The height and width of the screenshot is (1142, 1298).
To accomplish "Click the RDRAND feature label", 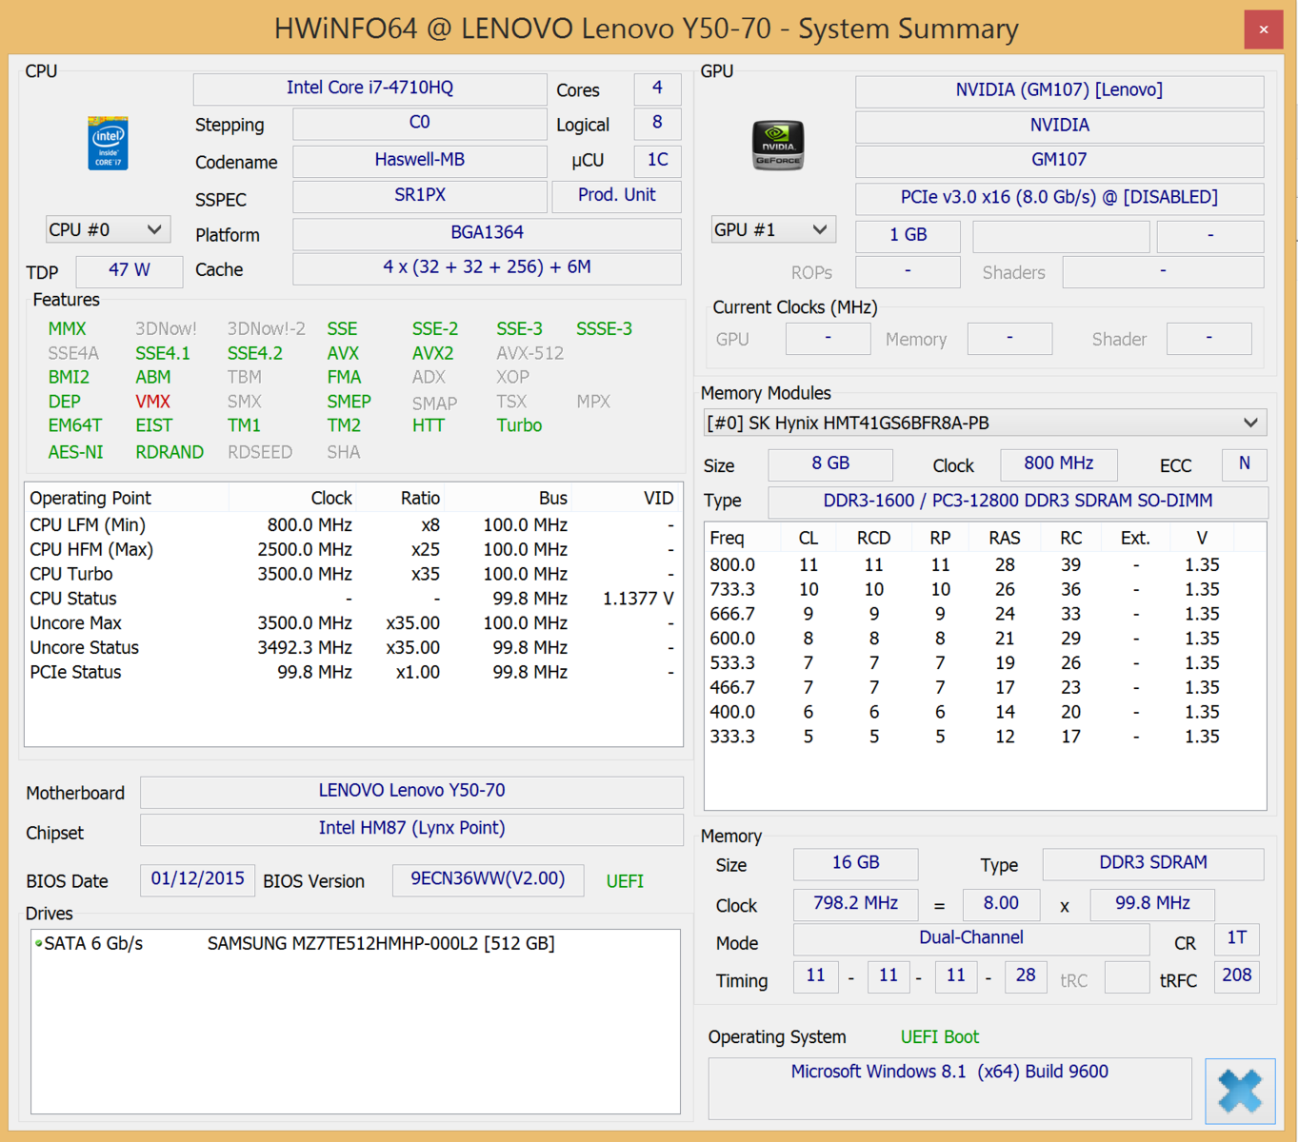I will (x=170, y=452).
